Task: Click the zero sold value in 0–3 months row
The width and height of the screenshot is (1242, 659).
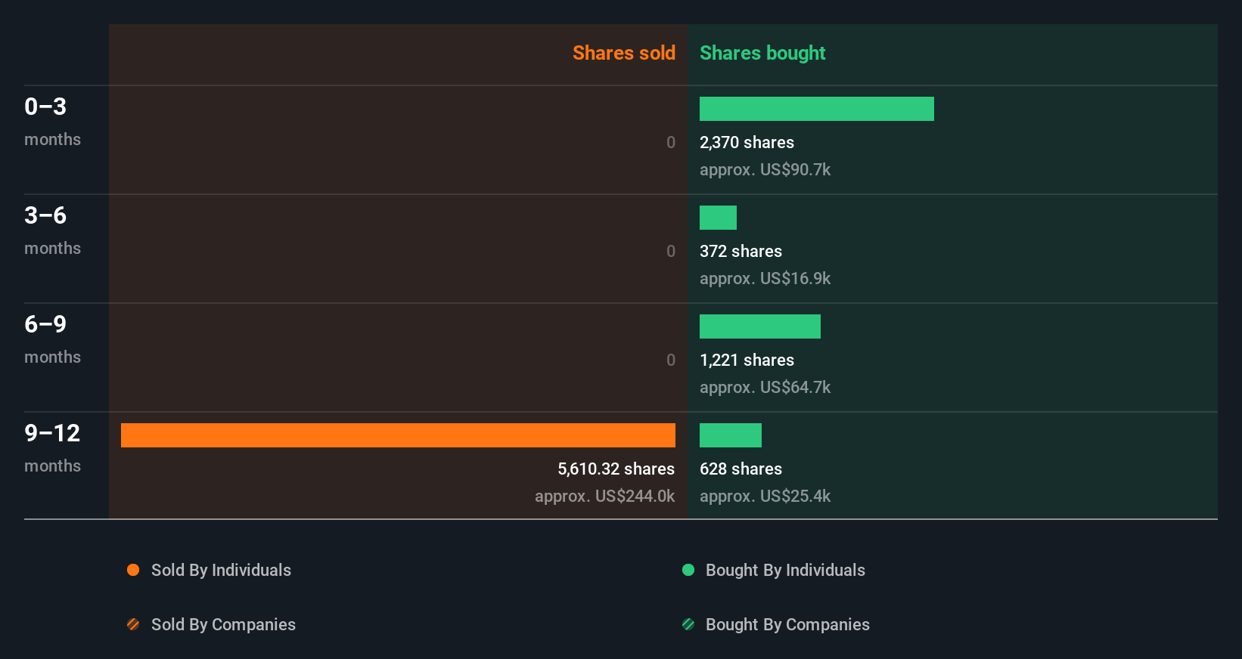Action: [671, 142]
